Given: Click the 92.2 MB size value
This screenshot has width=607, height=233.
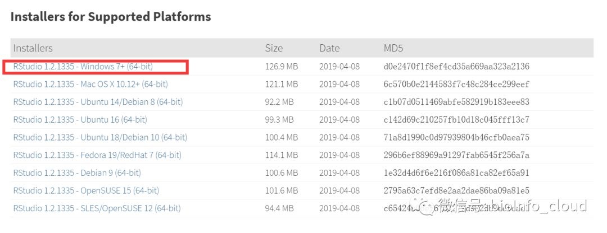Looking at the screenshot, I should tap(279, 102).
